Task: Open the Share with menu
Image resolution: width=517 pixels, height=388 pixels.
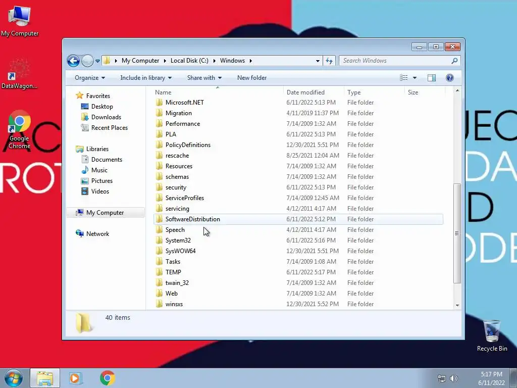Action: (x=204, y=78)
